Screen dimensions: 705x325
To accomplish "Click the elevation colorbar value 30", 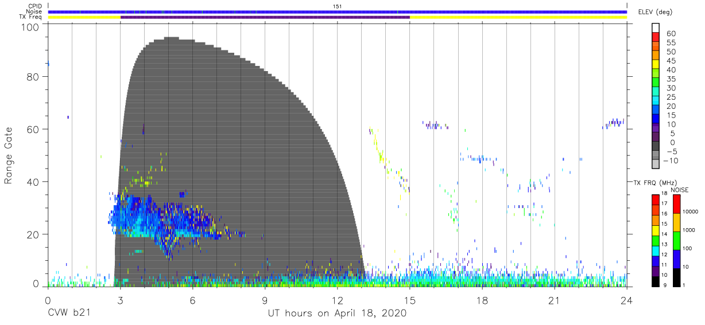I will click(x=671, y=88).
